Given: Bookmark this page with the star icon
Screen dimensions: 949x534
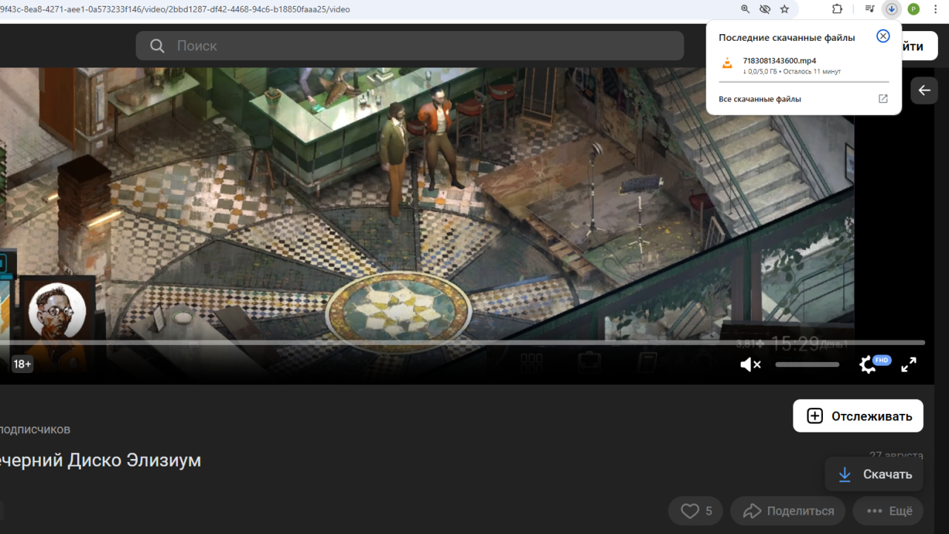Looking at the screenshot, I should 784,9.
